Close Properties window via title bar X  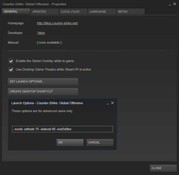click(175, 4)
